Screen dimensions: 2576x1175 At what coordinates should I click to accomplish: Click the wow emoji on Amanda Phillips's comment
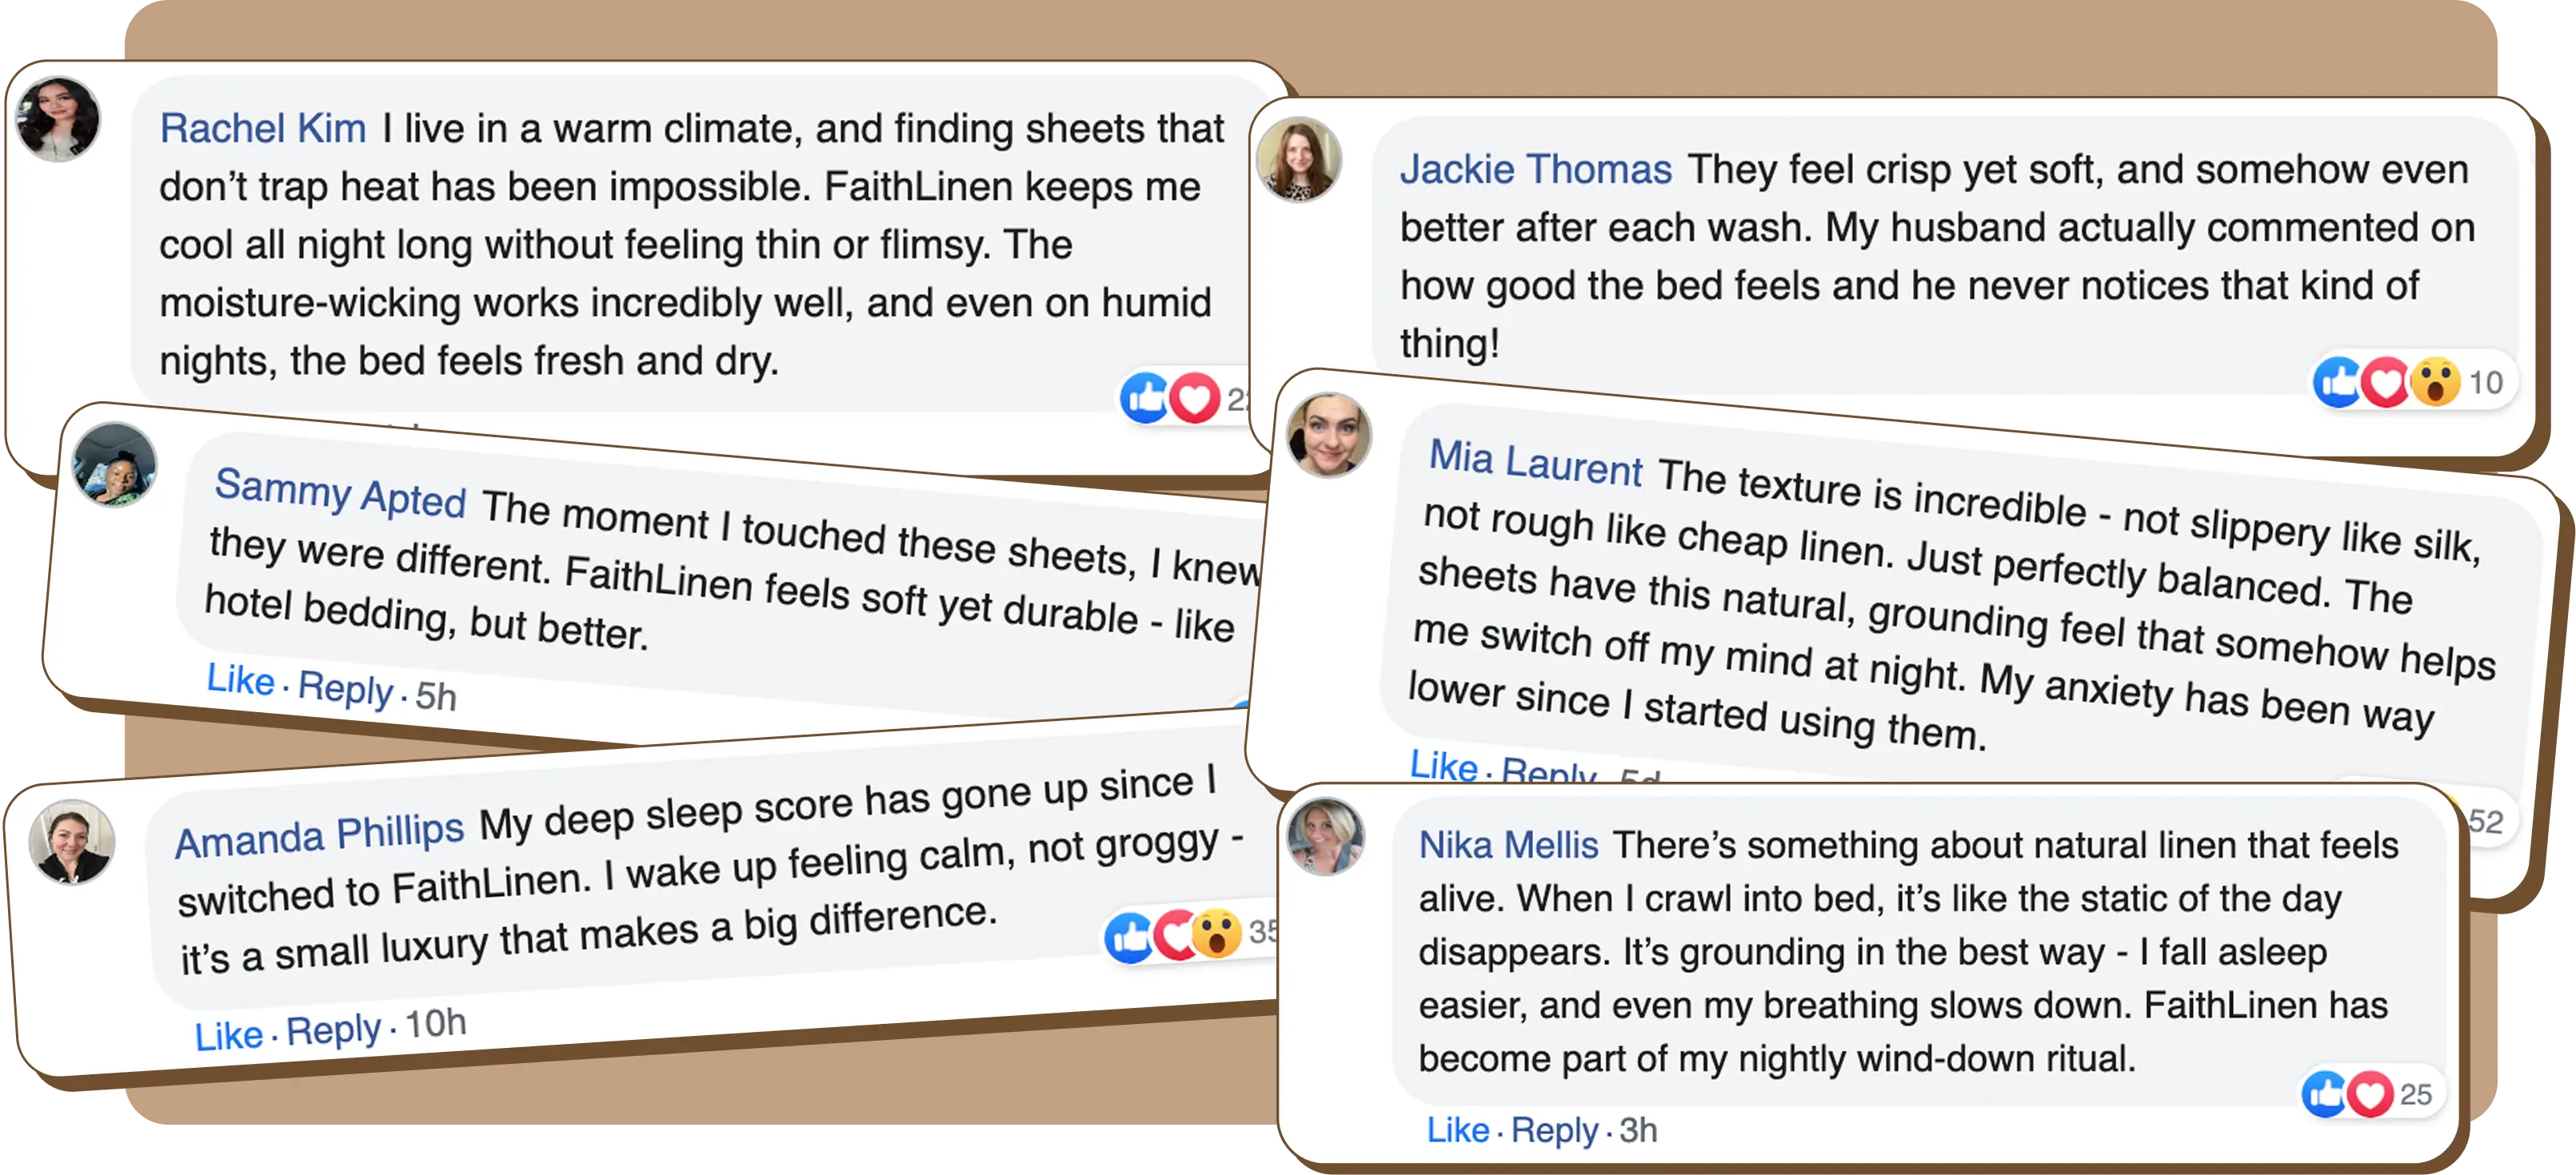(1217, 934)
